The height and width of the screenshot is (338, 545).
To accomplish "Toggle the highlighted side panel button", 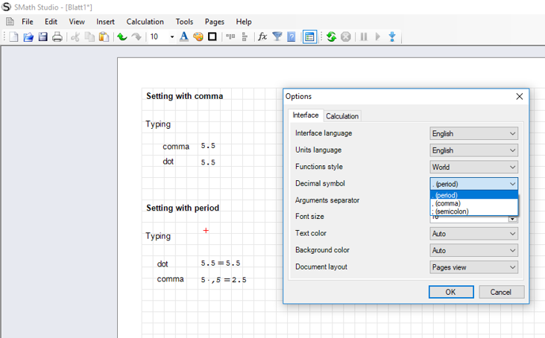I will tap(309, 36).
